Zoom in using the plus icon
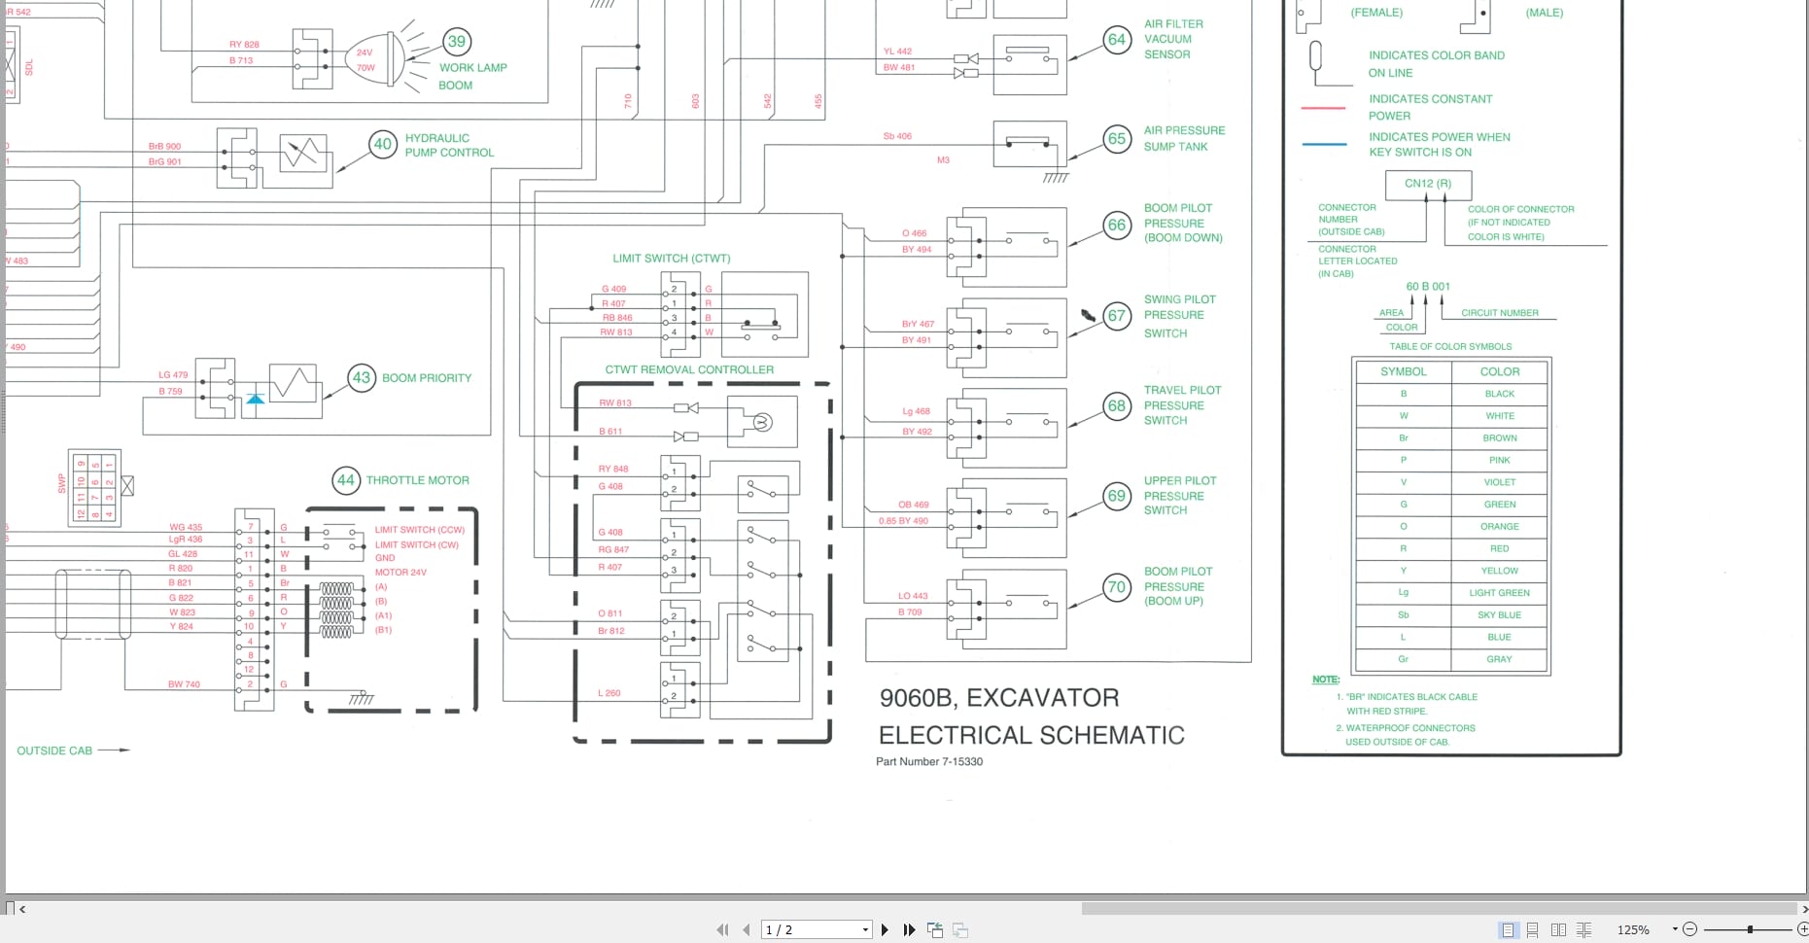The height and width of the screenshot is (943, 1809). click(x=1804, y=929)
